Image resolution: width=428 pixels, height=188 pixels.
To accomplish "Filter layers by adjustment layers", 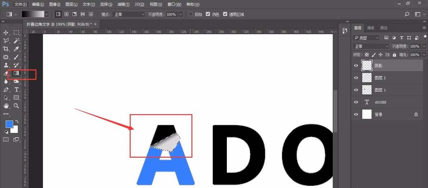I will tap(394, 38).
